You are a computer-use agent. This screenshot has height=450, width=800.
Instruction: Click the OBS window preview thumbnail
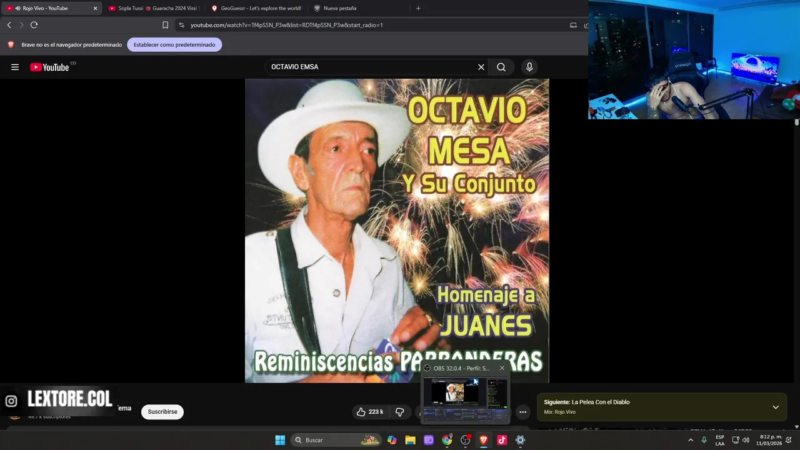(x=466, y=399)
